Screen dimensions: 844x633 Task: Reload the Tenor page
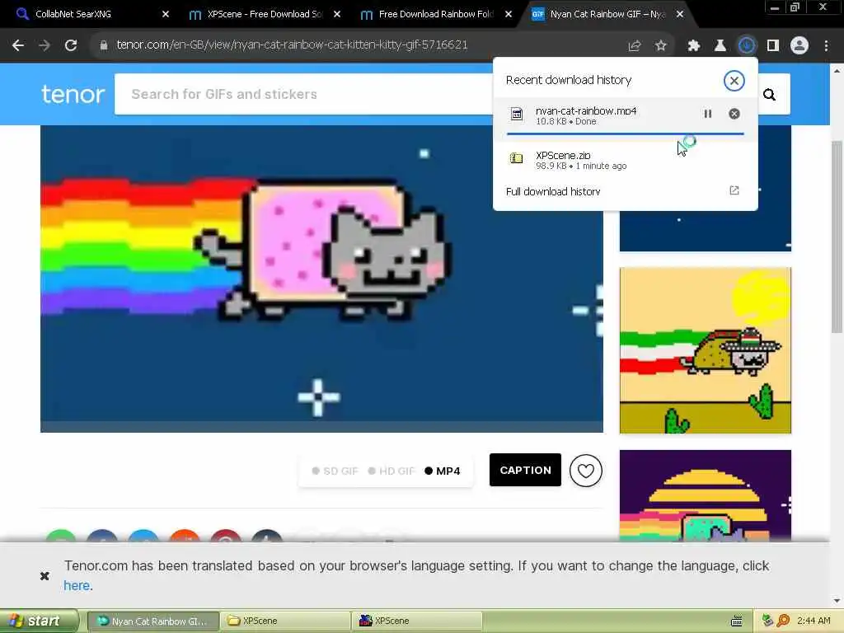[x=71, y=45]
